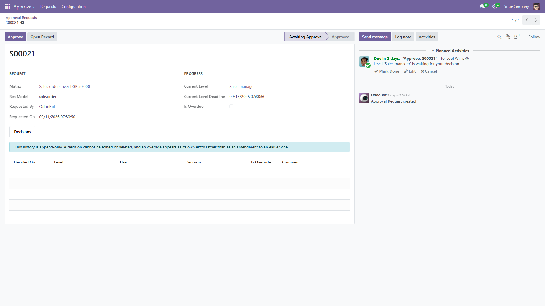
Task: Open the Sales manager level link
Action: [x=242, y=86]
